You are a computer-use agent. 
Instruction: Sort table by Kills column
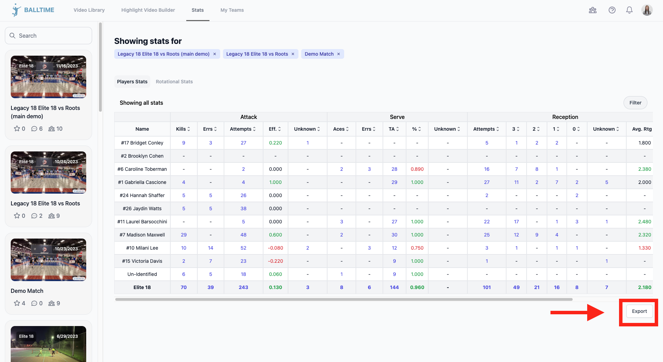tap(189, 129)
